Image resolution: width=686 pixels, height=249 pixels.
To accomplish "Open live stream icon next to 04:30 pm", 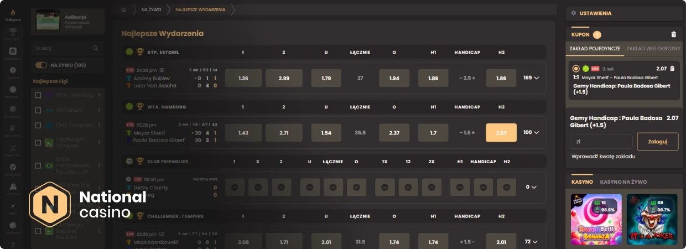I will (162, 70).
